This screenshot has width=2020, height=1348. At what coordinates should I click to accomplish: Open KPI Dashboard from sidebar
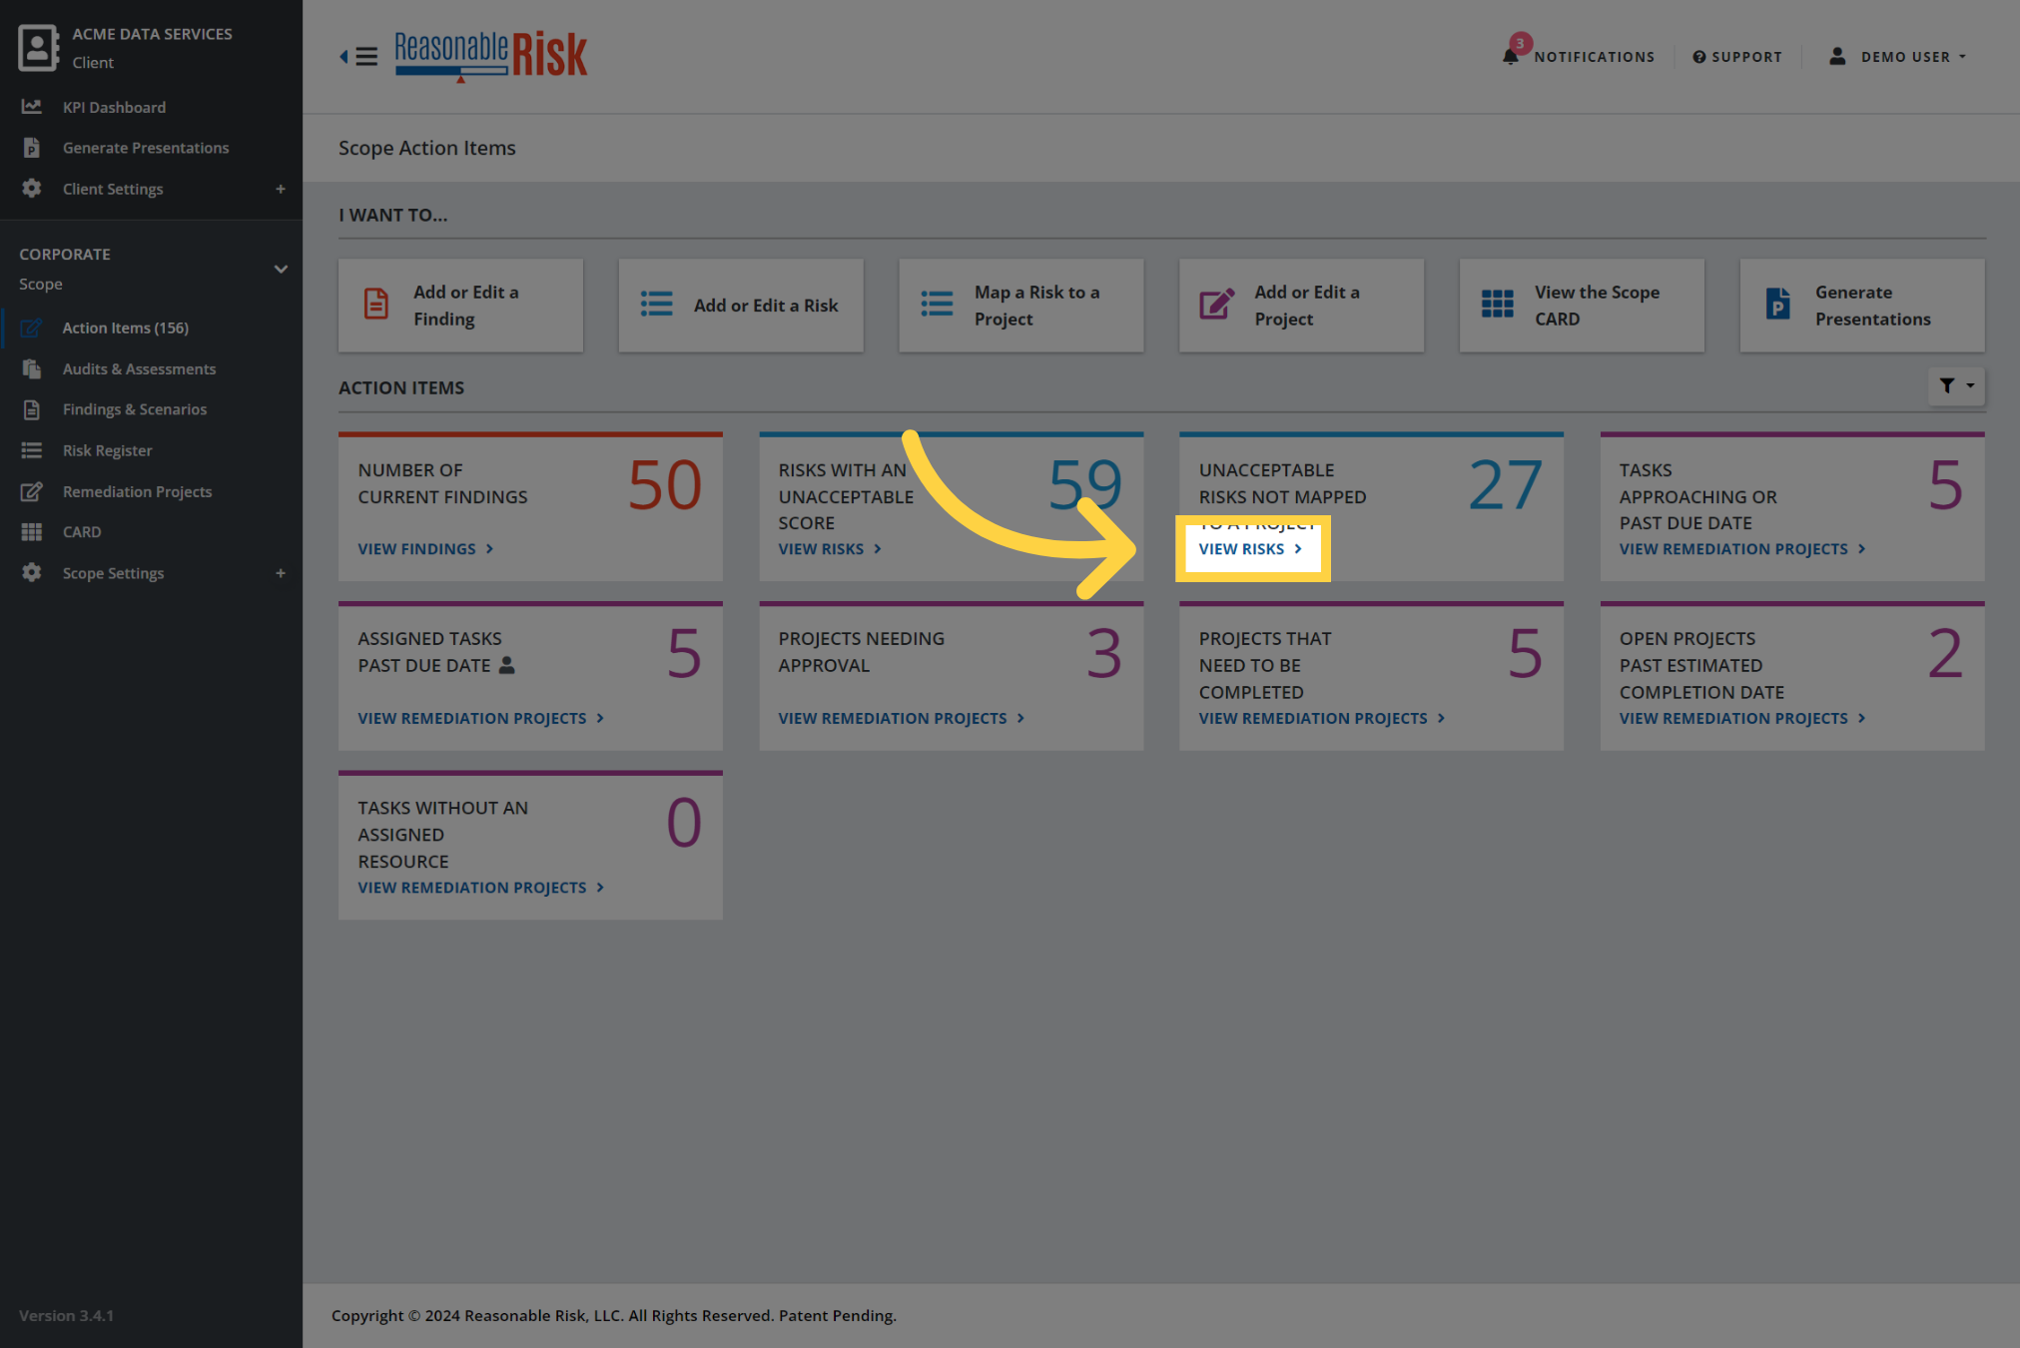tap(114, 107)
